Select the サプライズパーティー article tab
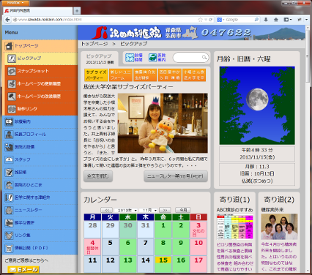Screen dimensions: 312x275 (x=96, y=75)
